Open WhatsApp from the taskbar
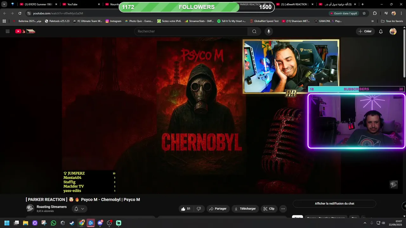 [x=53, y=223]
